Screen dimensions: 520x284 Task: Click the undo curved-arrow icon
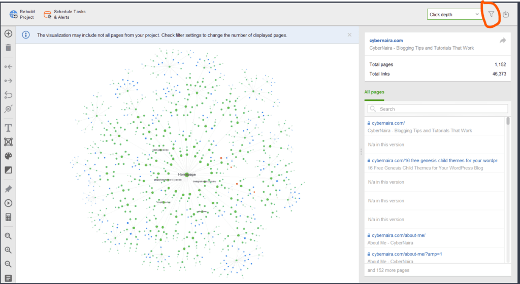pos(8,95)
